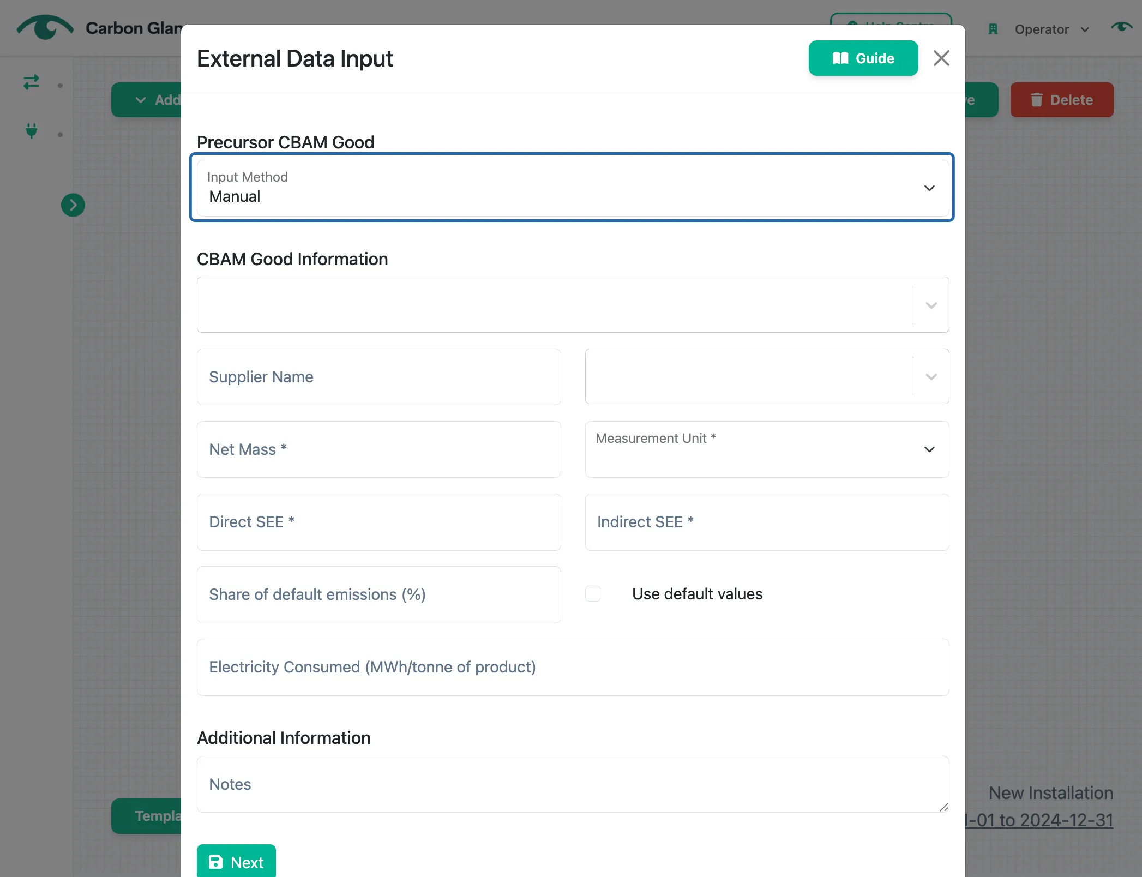Click the power plug sidebar icon

tap(32, 131)
